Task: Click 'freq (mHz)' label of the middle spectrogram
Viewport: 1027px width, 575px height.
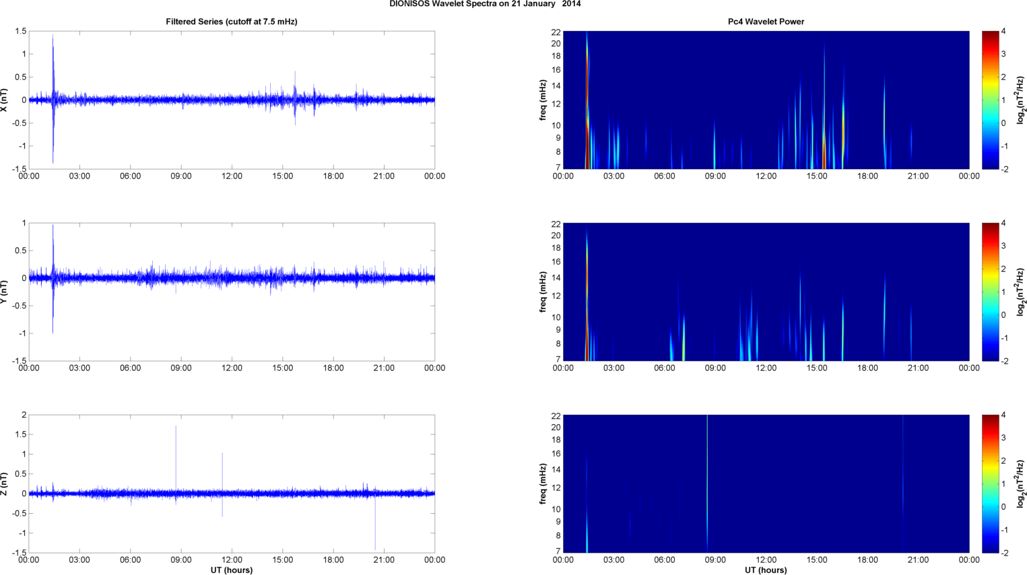Action: (543, 292)
